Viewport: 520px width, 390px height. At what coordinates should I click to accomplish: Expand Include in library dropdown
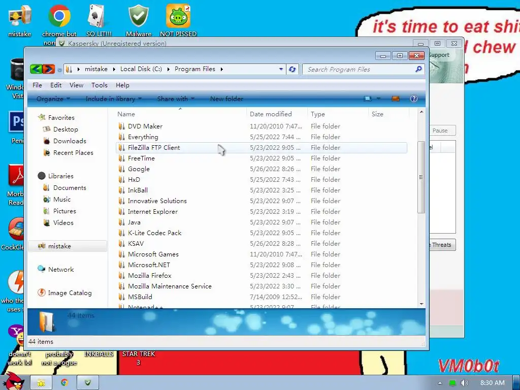[113, 99]
